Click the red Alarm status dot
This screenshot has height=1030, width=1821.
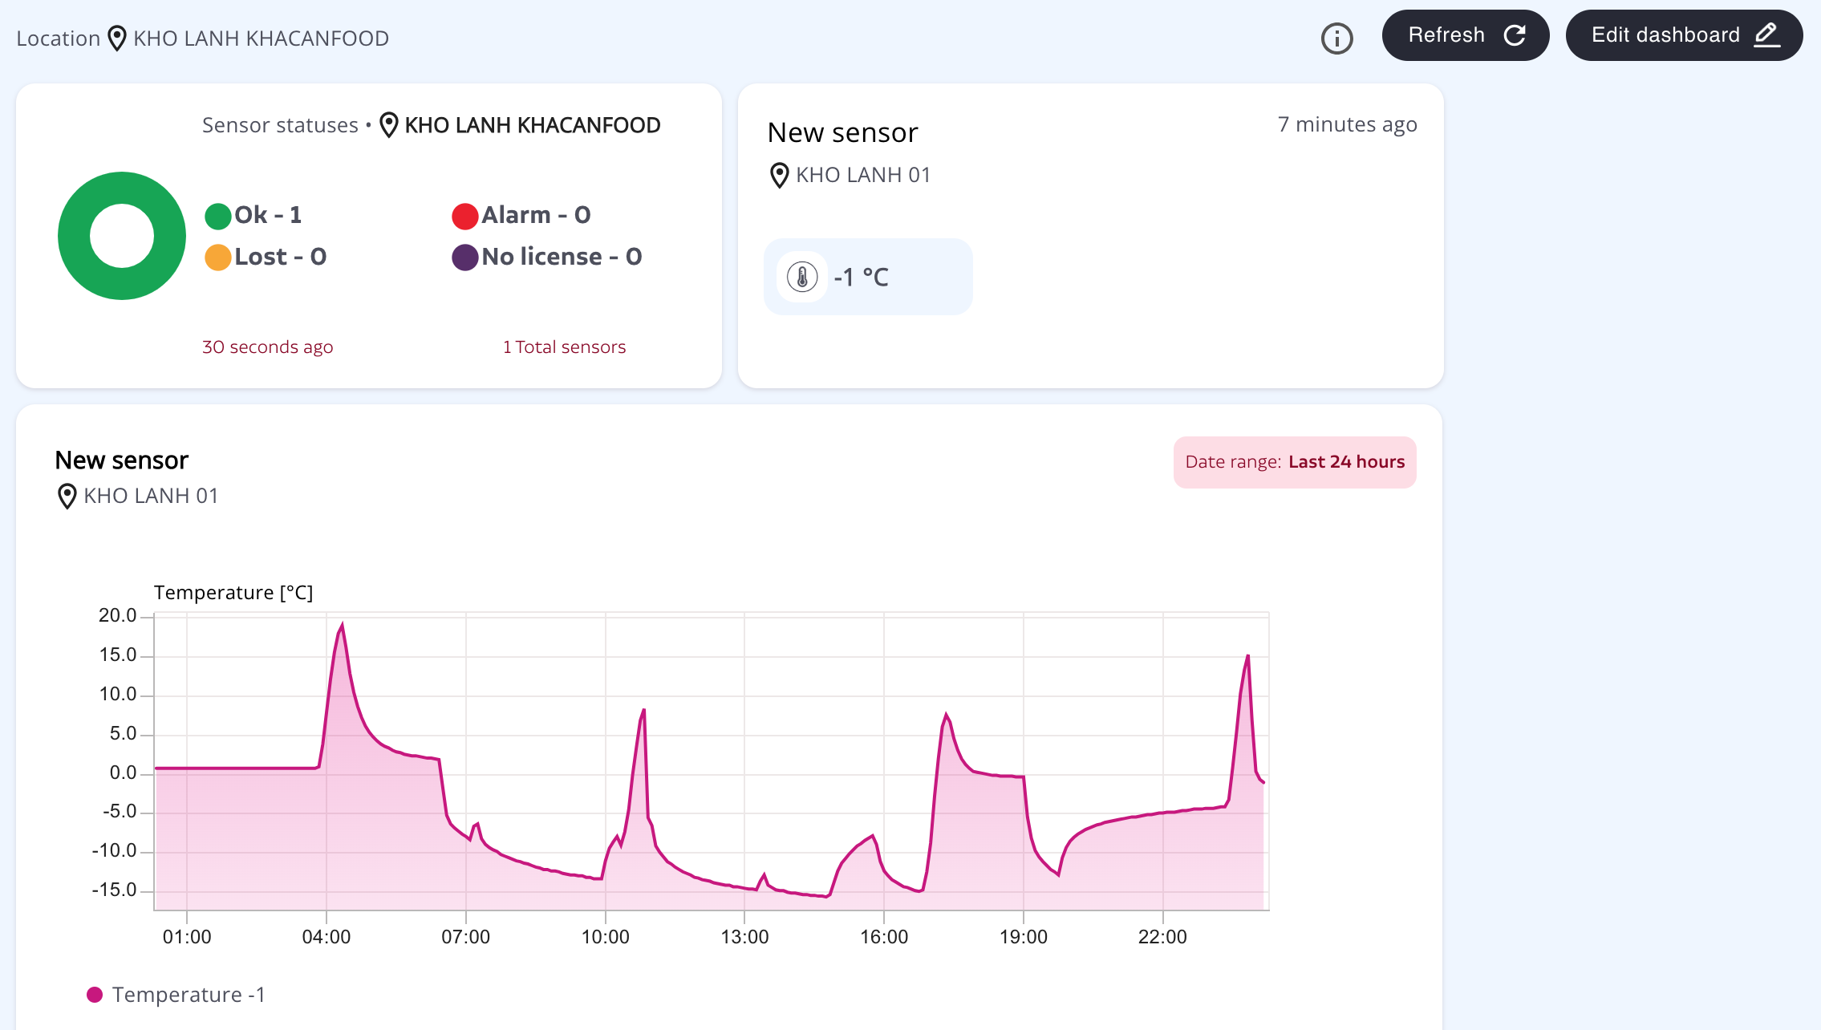[464, 216]
